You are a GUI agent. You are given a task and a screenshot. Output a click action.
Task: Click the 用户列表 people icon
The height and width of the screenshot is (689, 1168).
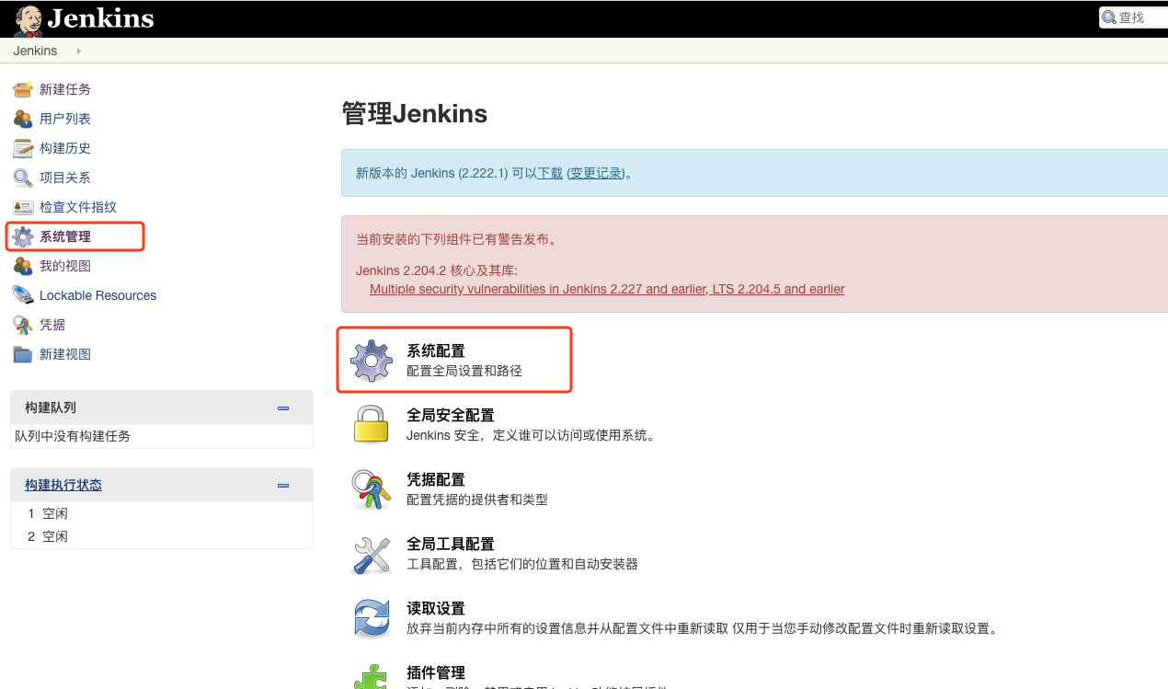pyautogui.click(x=23, y=119)
